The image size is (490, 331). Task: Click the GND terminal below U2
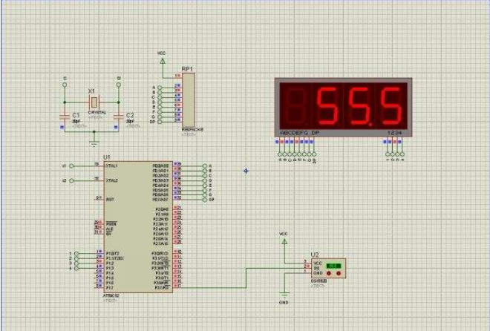click(283, 295)
